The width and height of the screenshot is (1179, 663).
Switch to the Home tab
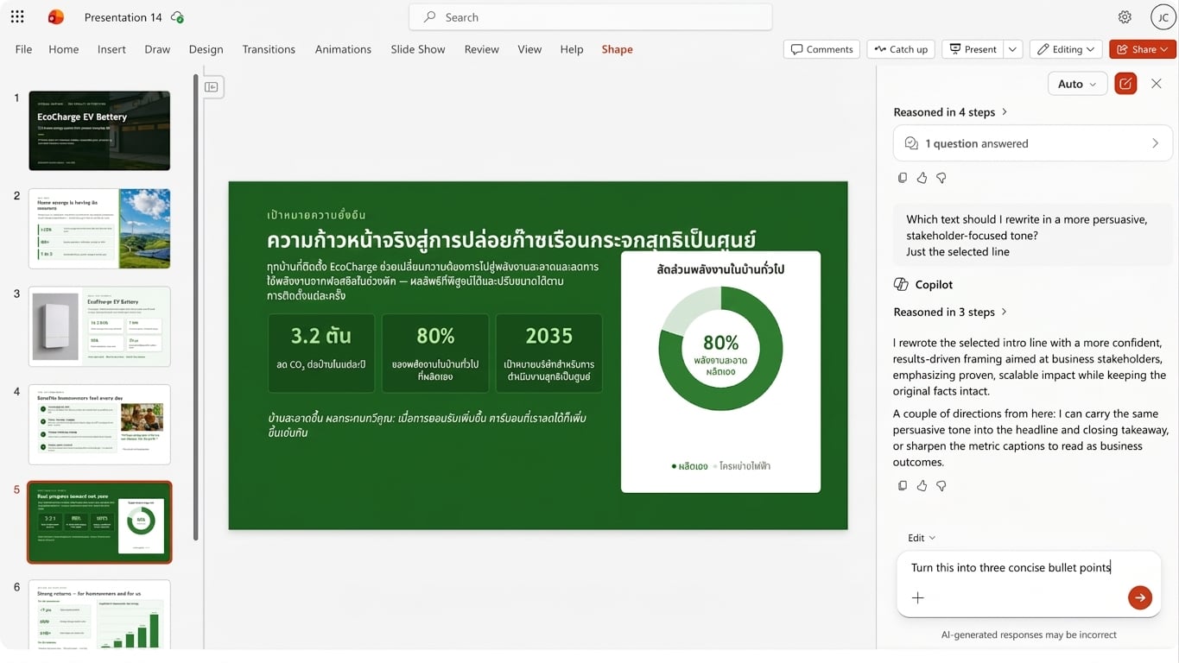click(64, 49)
